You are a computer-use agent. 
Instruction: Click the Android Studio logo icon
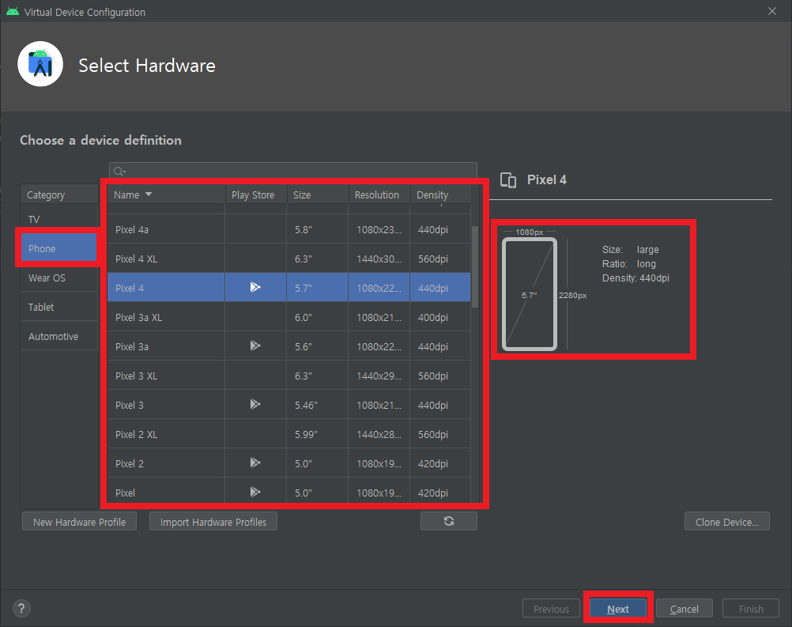[x=40, y=64]
